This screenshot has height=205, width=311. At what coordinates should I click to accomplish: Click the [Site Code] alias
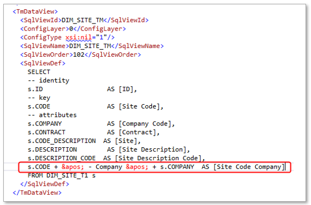pyautogui.click(x=141, y=106)
